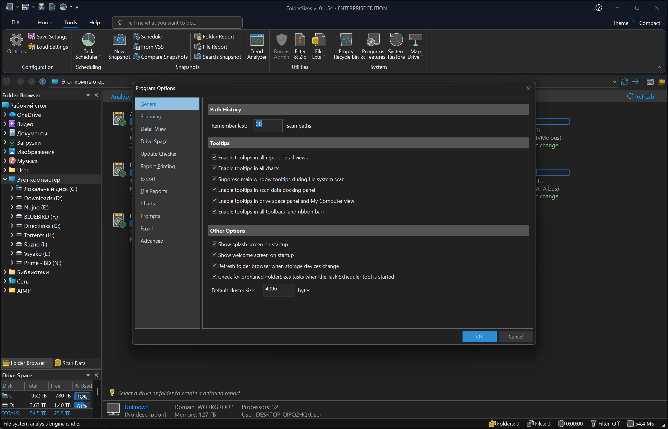Close the Folder Browser panel
668x429 pixels.
pos(97,95)
